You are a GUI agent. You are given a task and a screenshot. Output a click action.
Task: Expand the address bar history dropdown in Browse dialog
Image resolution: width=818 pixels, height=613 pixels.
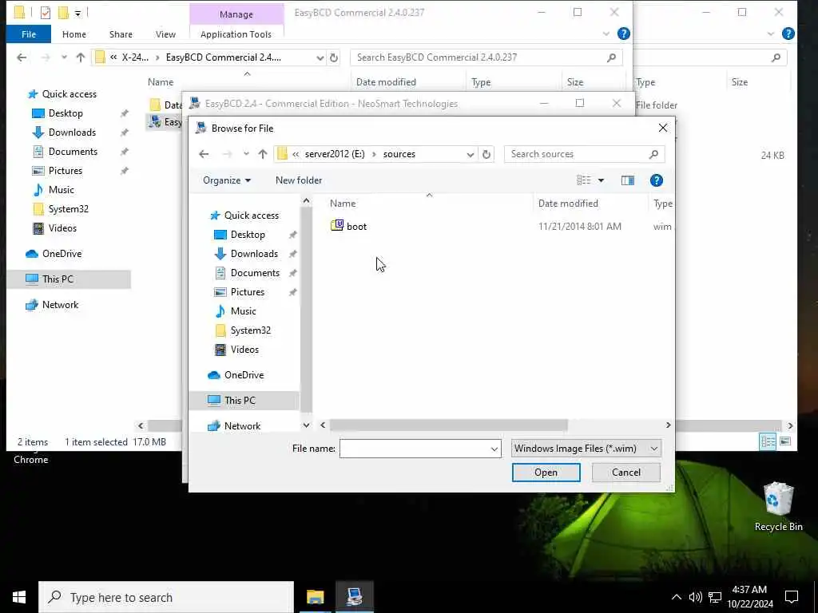click(470, 154)
